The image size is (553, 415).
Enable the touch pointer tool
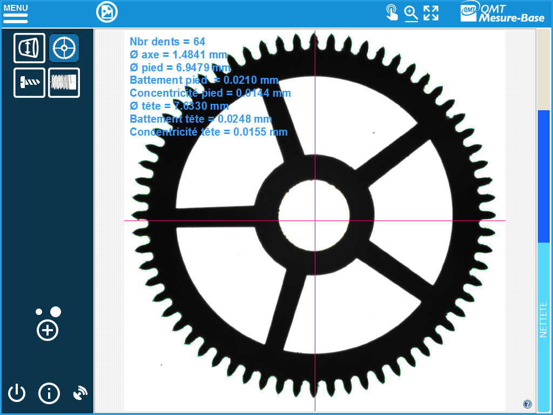[x=392, y=12]
